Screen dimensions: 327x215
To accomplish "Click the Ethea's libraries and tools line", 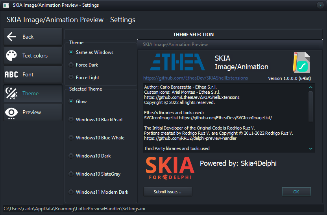I will coord(174,113).
